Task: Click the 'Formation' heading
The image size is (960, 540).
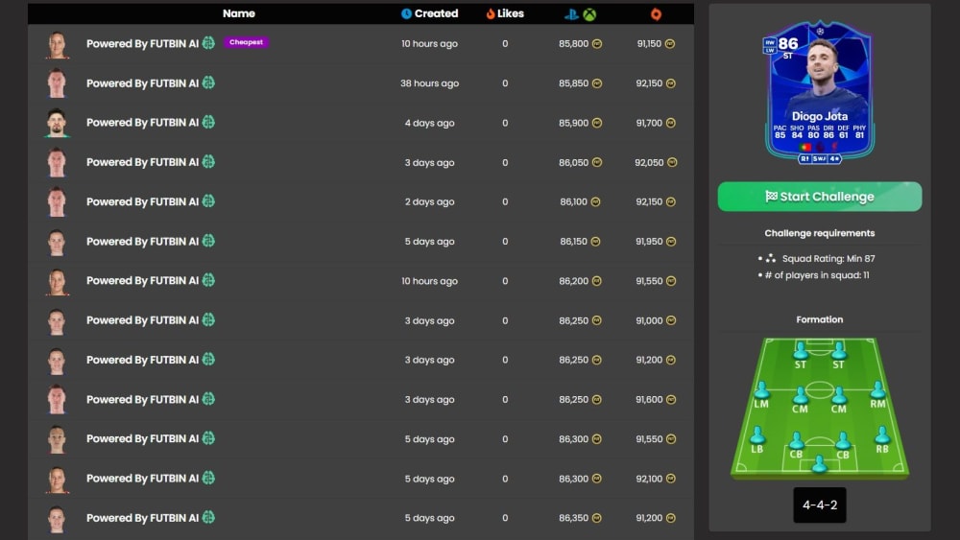Action: [819, 319]
